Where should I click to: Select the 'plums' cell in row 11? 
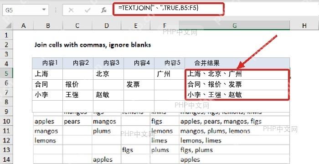tap(107, 131)
